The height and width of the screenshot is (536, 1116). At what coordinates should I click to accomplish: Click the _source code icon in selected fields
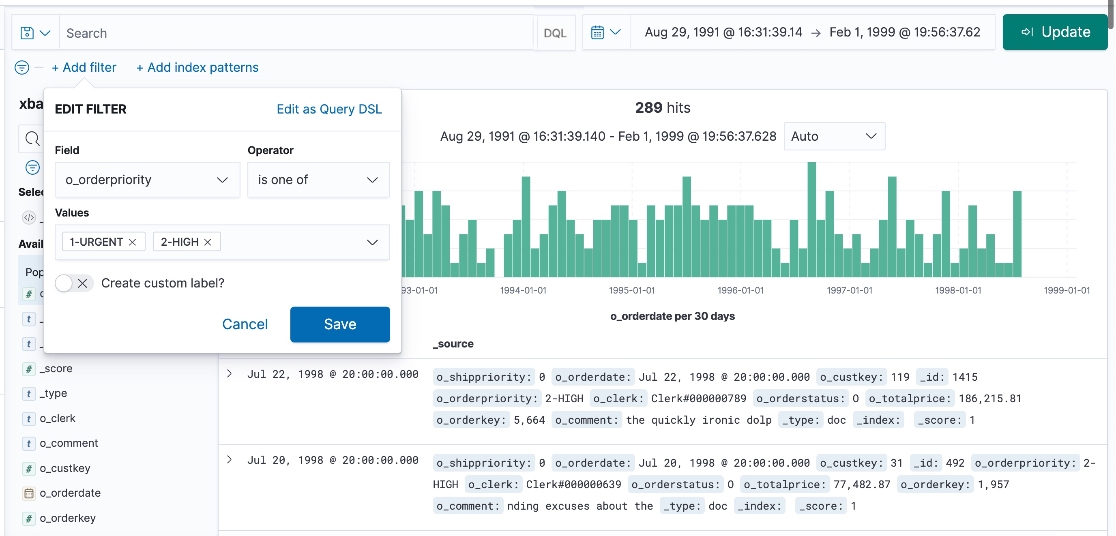(x=29, y=217)
